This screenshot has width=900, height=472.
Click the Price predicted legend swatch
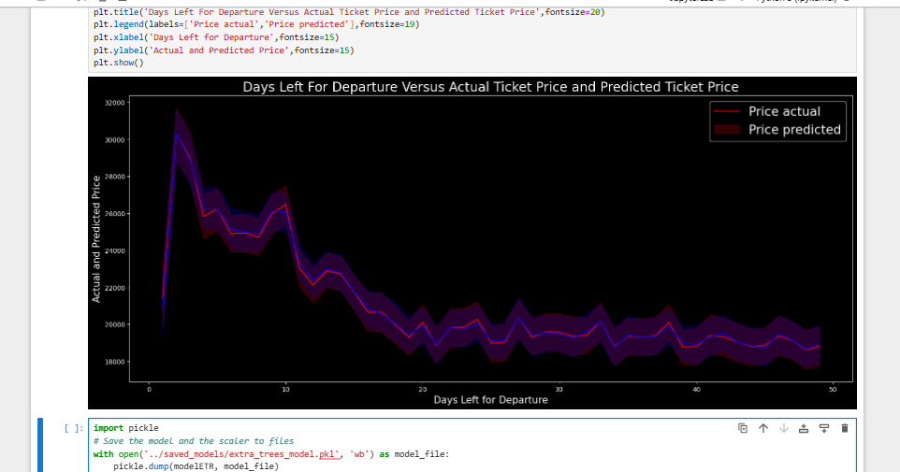click(x=727, y=130)
